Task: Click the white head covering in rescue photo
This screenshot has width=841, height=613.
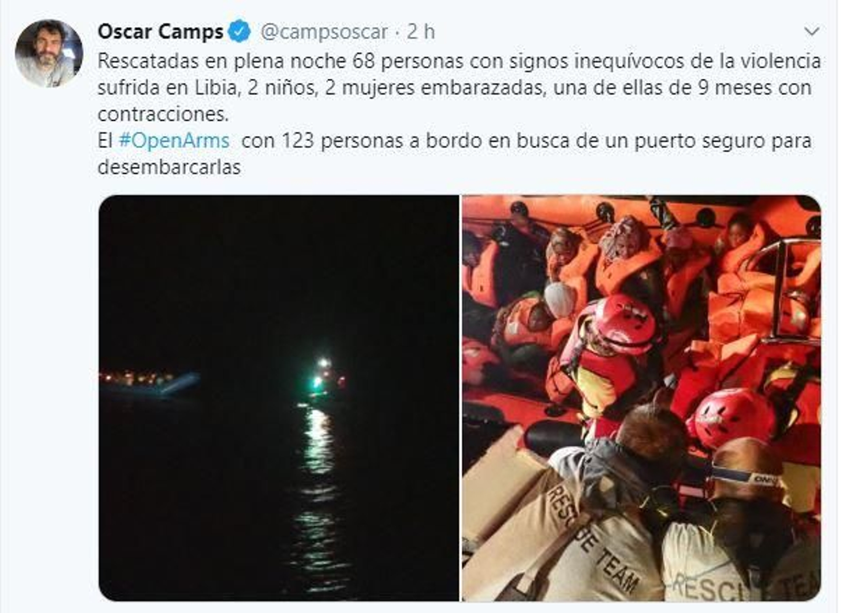Action: click(x=560, y=299)
